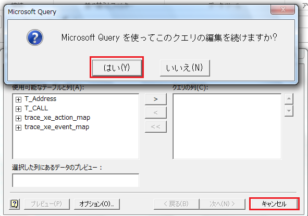Screen dimensions: 308x216
Task: Click the move column up arrow
Action: click(289, 99)
